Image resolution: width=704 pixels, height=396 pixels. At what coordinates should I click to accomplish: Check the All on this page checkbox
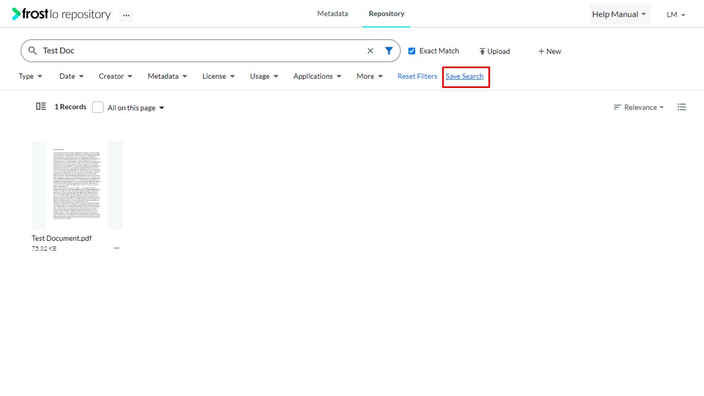(98, 107)
